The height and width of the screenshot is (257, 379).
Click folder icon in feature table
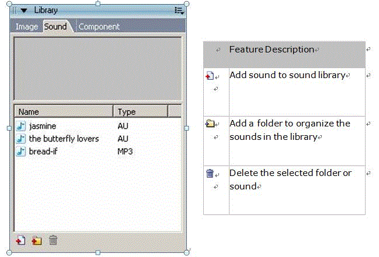point(210,124)
